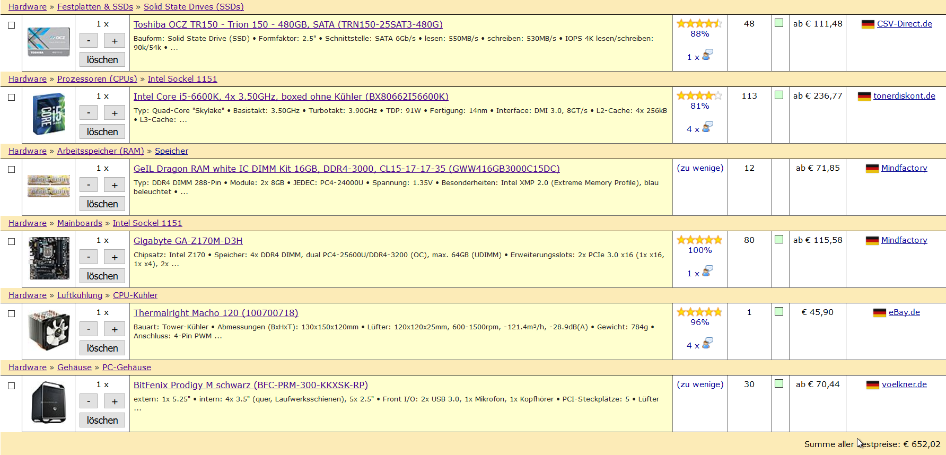
Task: Tick selection checkbox for Toshiba OCZ TR150 row
Action: [11, 25]
